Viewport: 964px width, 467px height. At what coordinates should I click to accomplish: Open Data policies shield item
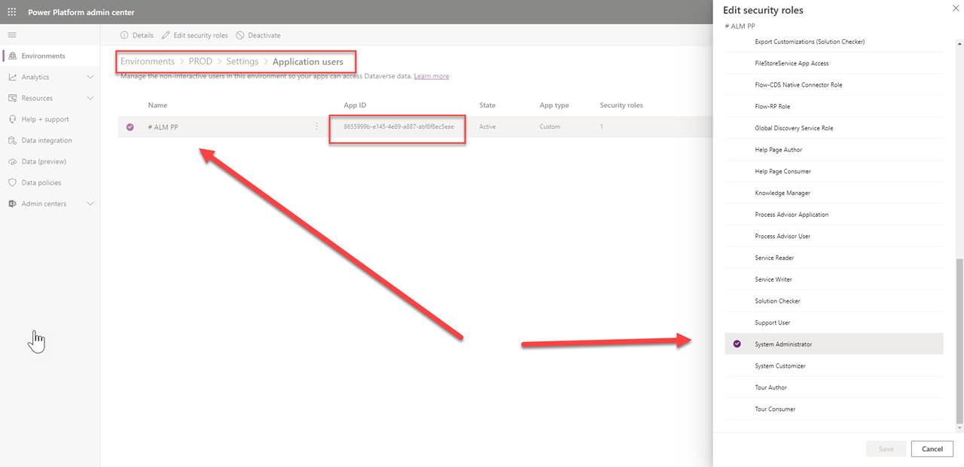41,183
